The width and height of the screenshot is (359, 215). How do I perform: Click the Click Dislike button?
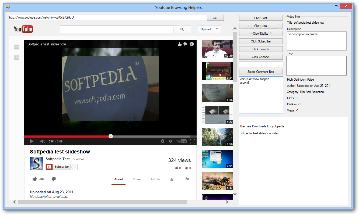point(261,34)
